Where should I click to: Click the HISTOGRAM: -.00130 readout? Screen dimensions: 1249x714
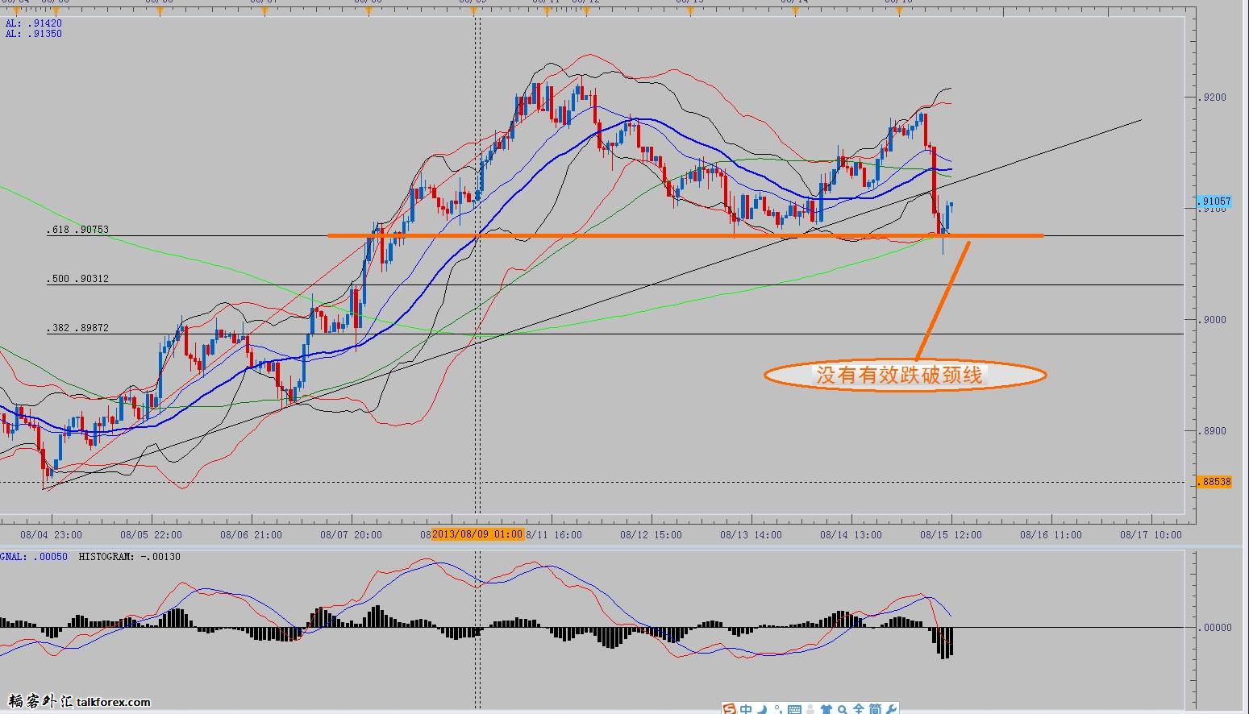[130, 557]
